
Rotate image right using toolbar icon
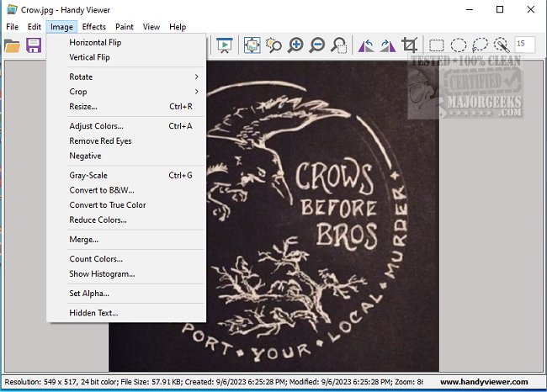point(388,45)
